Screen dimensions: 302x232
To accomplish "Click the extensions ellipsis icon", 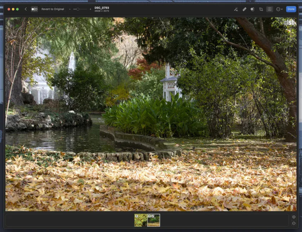I will click(278, 9).
